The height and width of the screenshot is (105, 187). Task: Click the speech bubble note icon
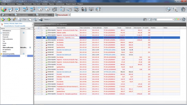[x=30, y=20]
